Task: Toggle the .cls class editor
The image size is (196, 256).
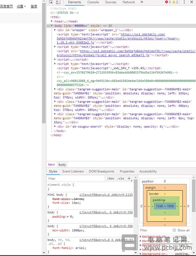Action: [x=120, y=178]
